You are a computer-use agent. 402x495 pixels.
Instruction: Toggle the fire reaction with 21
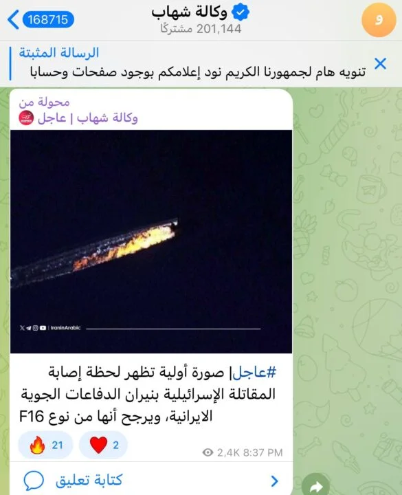(45, 445)
